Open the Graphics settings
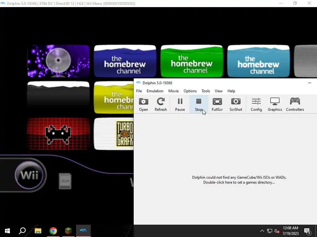The image size is (317, 237). pos(275,104)
